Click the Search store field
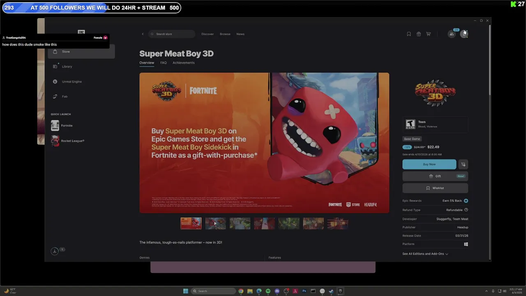526x296 pixels. click(172, 34)
